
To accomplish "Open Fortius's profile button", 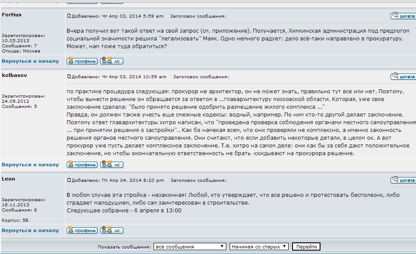I will (82, 61).
